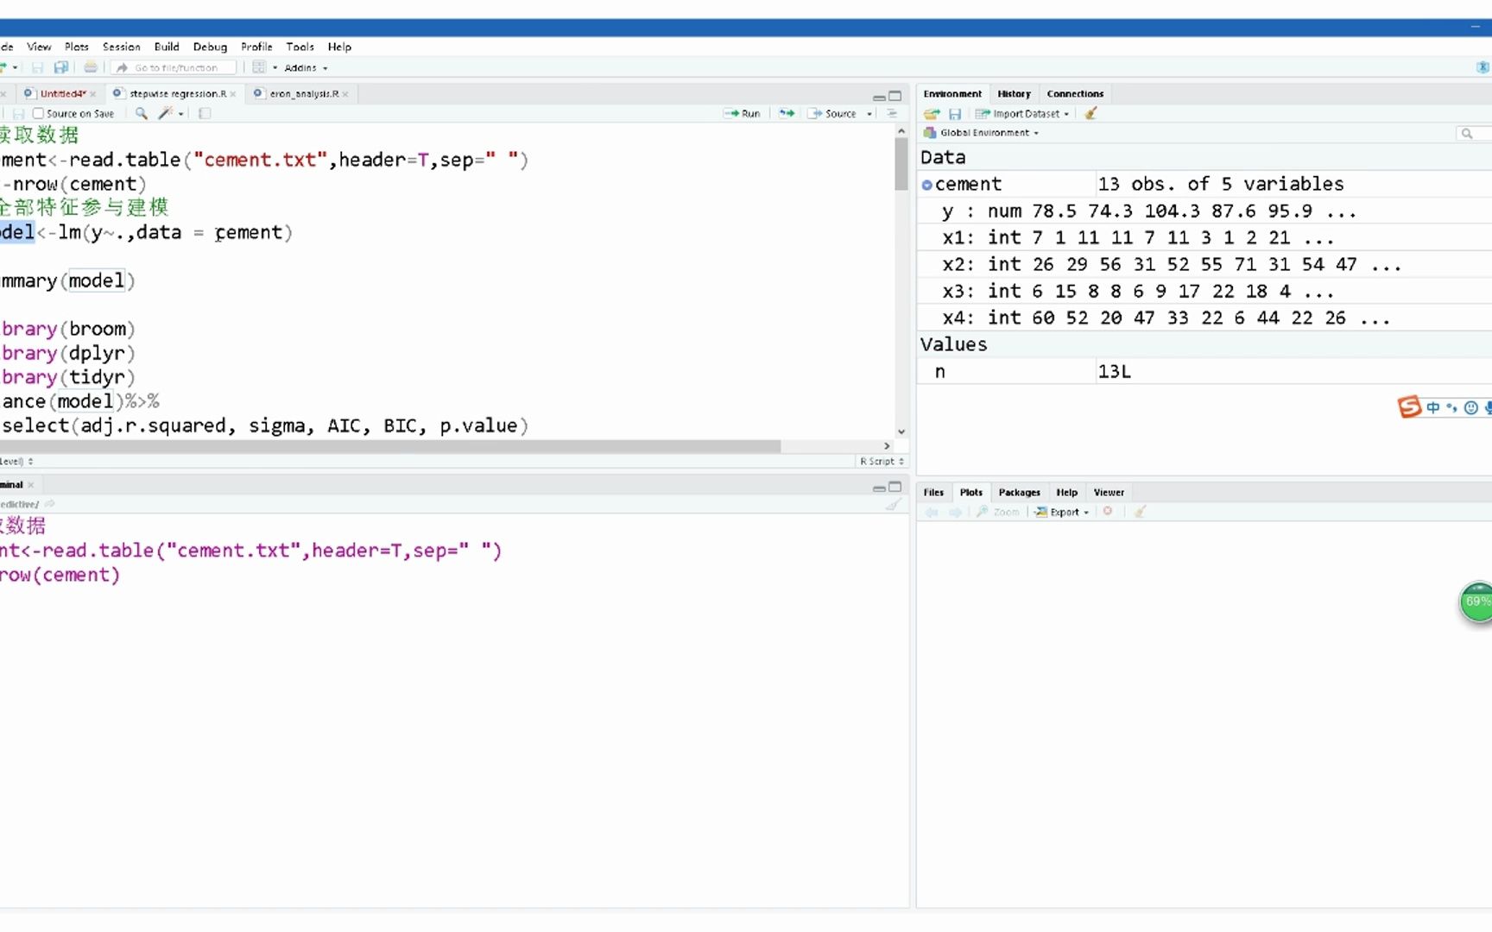Click Environment search field
This screenshot has width=1492, height=932.
pos(1473,133)
